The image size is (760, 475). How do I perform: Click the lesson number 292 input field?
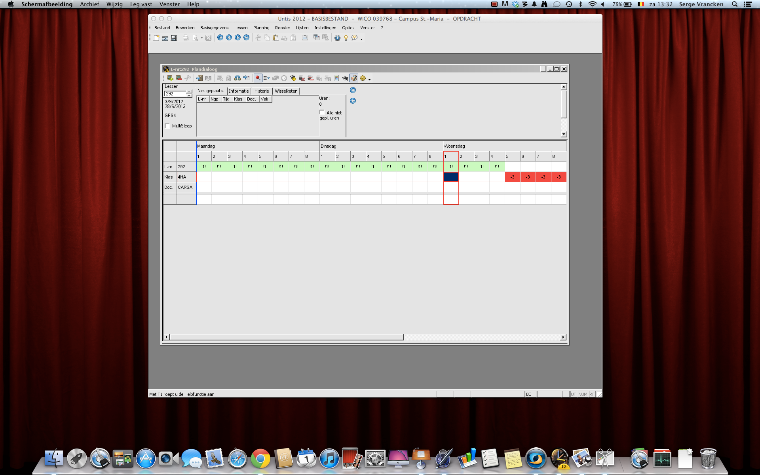(x=175, y=94)
